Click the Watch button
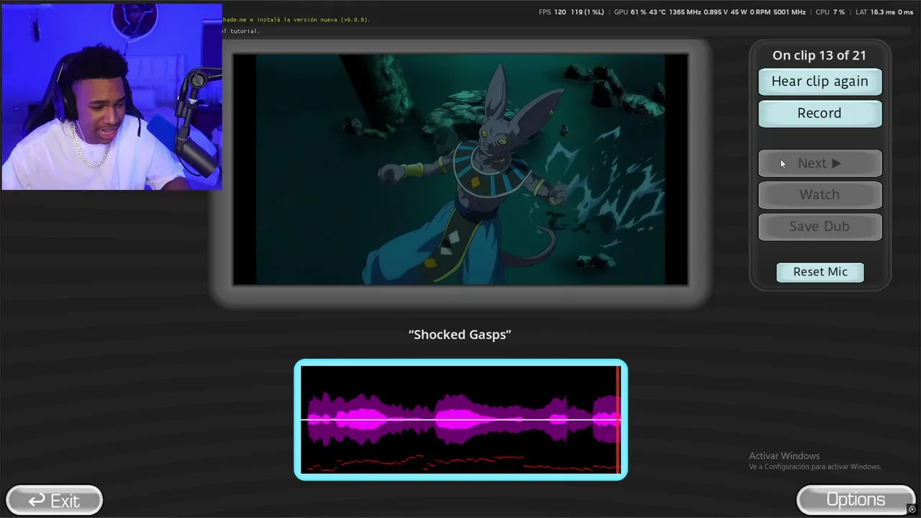The width and height of the screenshot is (921, 518). click(x=820, y=194)
